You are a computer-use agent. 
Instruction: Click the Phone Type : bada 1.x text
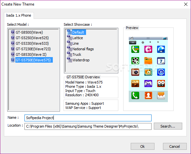83,86
